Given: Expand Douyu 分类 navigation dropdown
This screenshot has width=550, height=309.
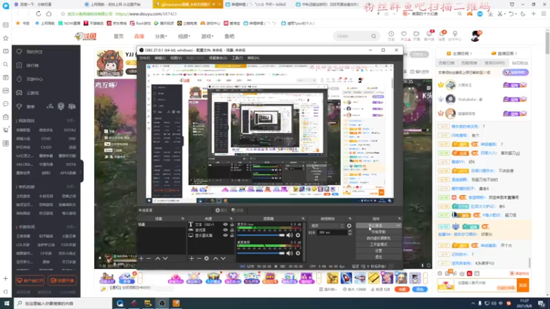Looking at the screenshot, I should click(x=161, y=36).
